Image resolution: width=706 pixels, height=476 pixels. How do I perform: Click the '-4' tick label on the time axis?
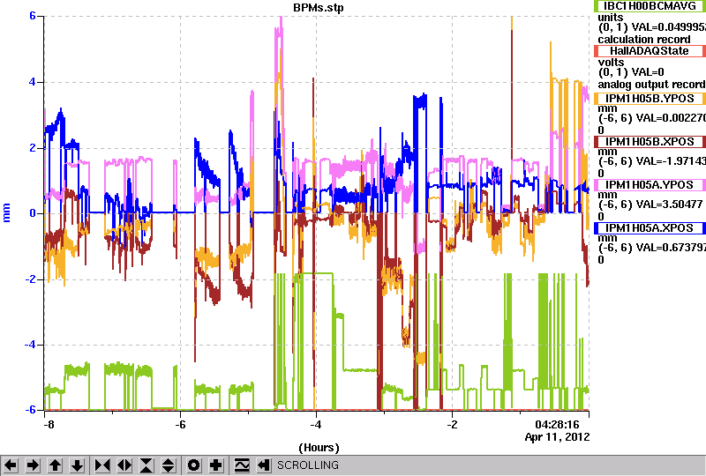pyautogui.click(x=316, y=425)
